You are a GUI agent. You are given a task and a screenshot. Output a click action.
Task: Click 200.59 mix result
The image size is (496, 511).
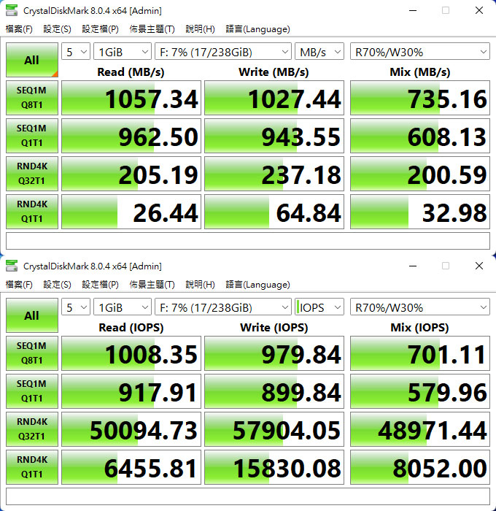tap(420, 174)
